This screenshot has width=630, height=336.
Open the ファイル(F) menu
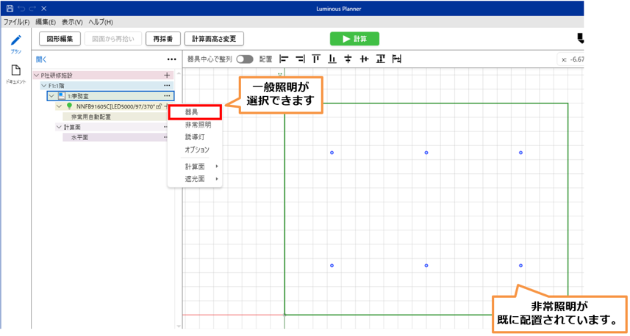pyautogui.click(x=16, y=22)
